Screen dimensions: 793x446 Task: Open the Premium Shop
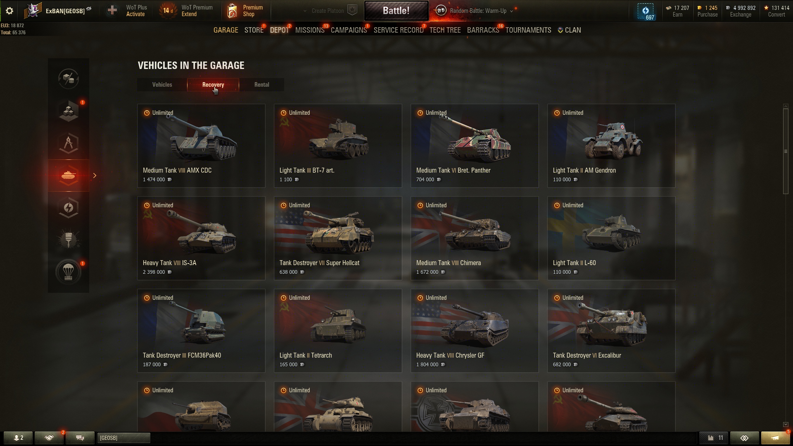tap(245, 11)
